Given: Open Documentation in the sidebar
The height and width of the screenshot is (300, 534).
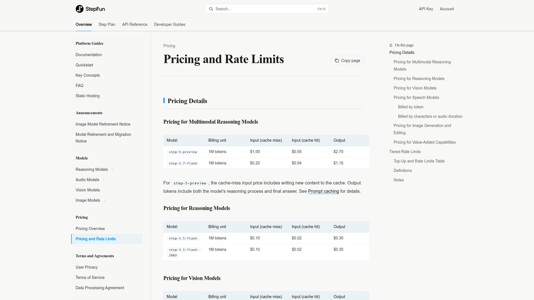Looking at the screenshot, I should pyautogui.click(x=89, y=55).
